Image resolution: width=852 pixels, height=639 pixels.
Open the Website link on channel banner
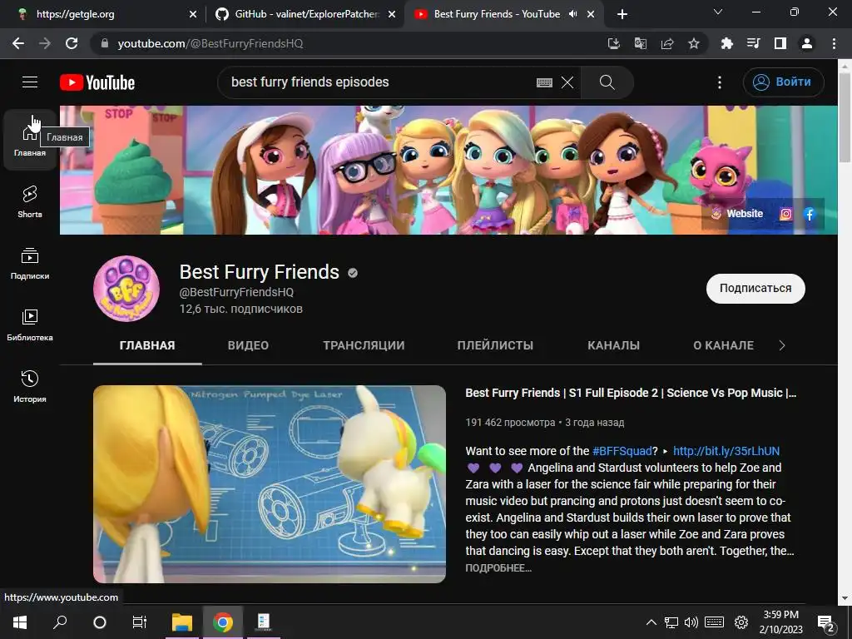[x=737, y=214]
